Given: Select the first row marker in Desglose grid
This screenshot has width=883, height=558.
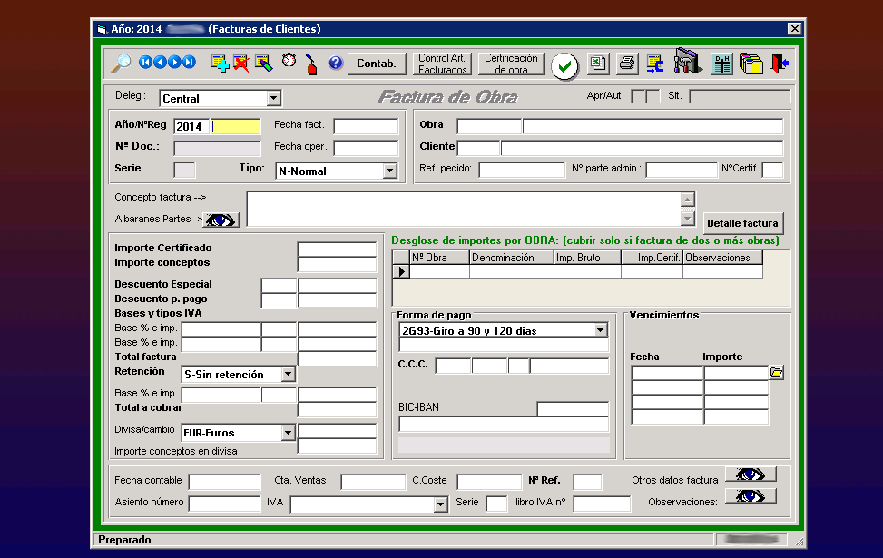Looking at the screenshot, I should [x=401, y=271].
